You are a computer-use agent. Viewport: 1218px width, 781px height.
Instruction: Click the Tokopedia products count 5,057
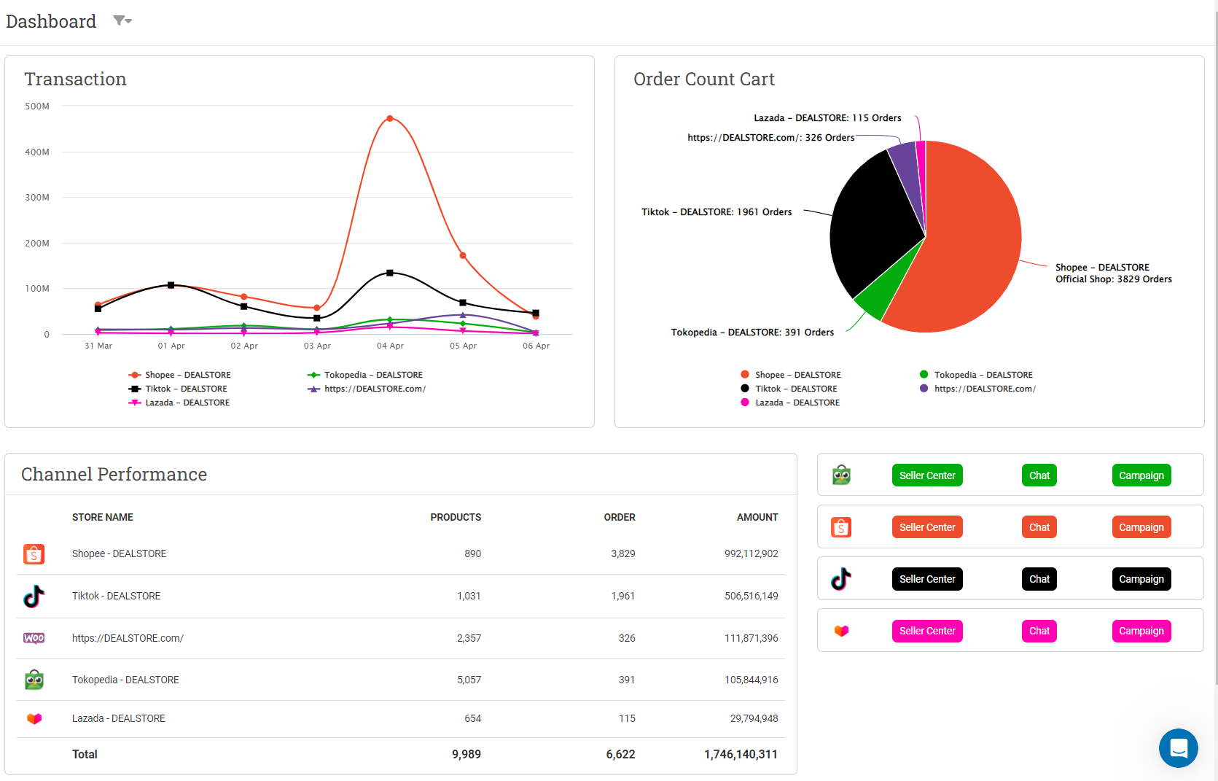pos(469,680)
